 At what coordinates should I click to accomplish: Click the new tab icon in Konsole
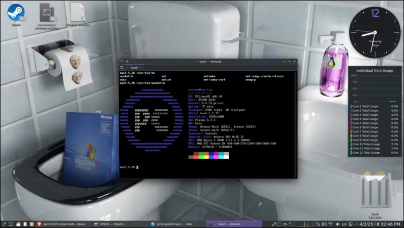click(122, 68)
